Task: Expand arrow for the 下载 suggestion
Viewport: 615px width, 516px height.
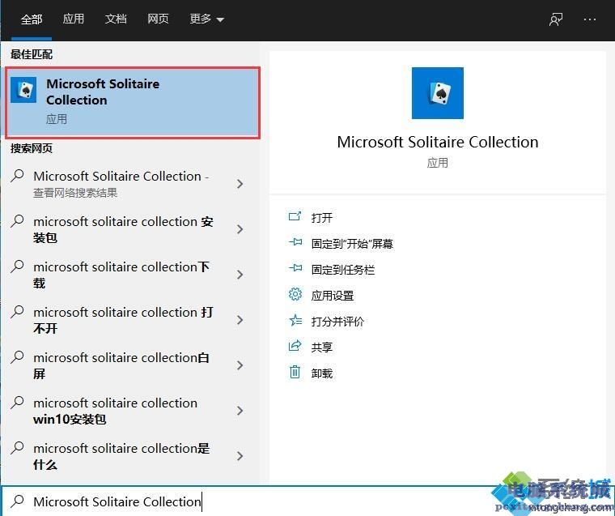Action: [x=240, y=275]
